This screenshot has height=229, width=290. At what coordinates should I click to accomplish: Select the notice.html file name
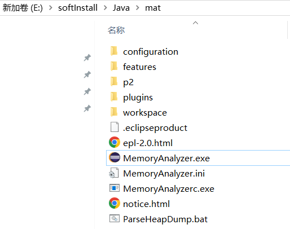[146, 204]
